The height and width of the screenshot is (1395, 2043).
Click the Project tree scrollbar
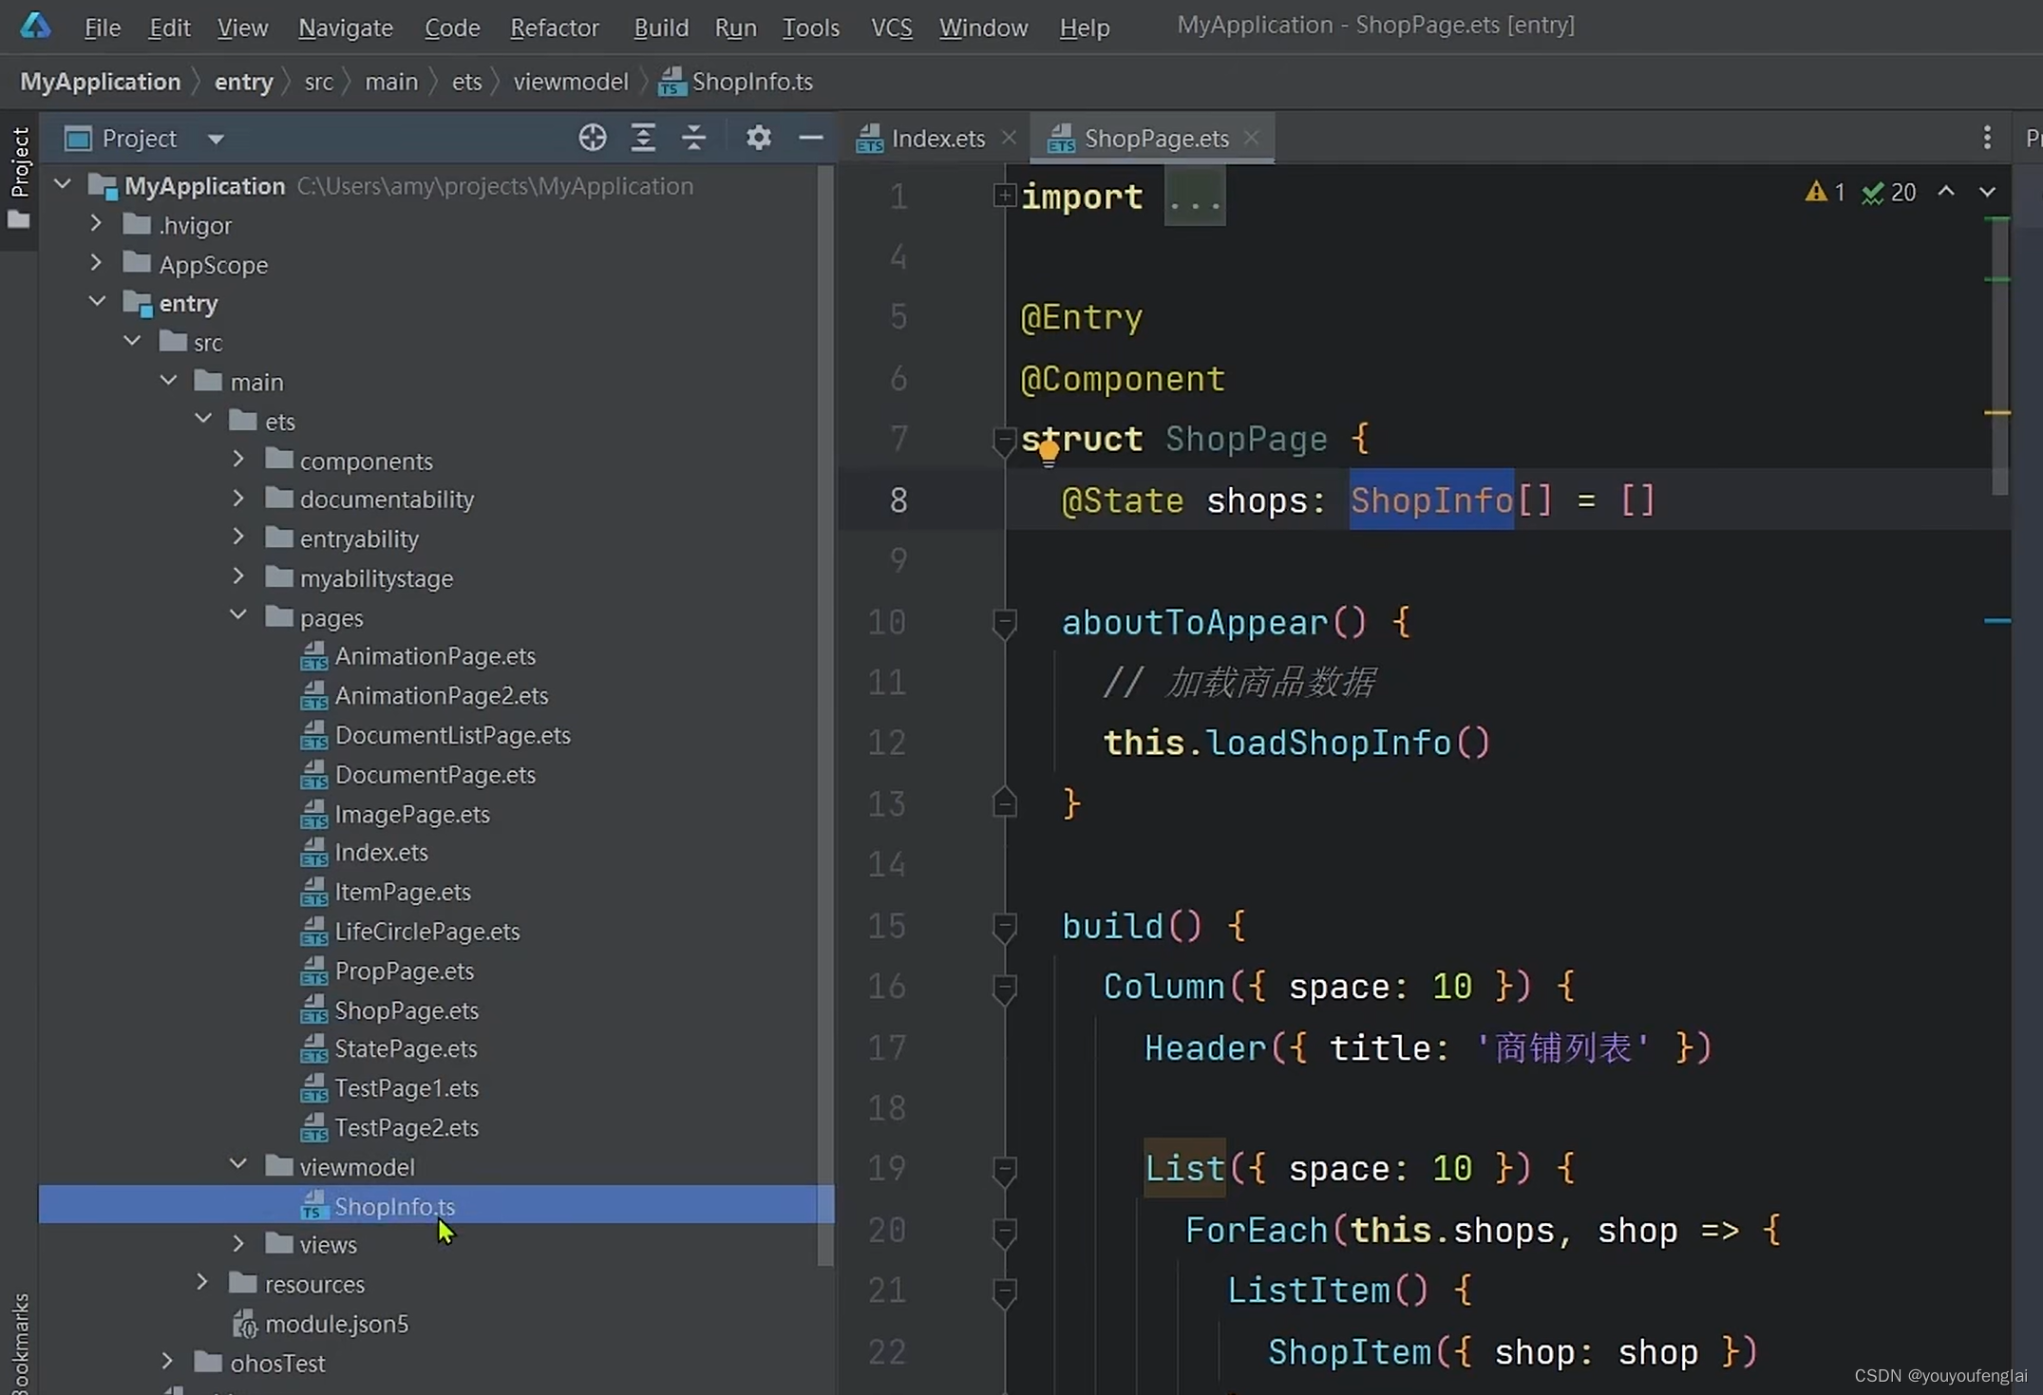pos(824,717)
